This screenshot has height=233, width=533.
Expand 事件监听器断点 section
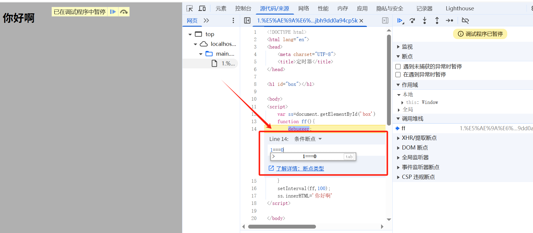tap(398, 167)
